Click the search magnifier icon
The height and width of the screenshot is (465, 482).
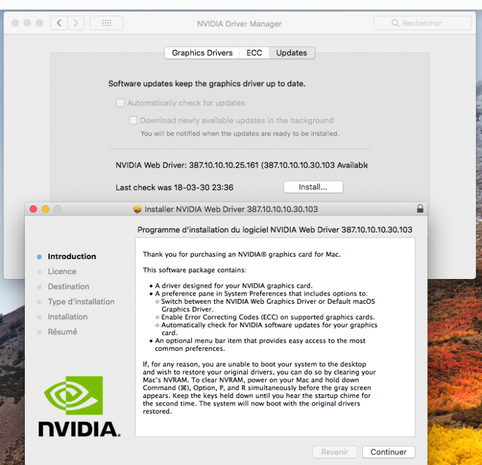(x=395, y=23)
